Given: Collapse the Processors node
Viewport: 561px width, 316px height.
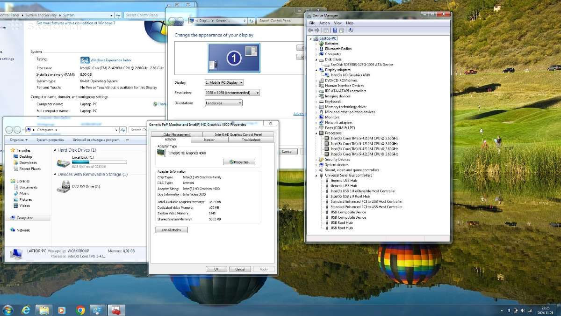Looking at the screenshot, I should coord(316,133).
